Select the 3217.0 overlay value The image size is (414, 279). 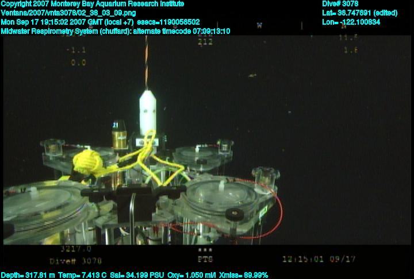(x=76, y=249)
